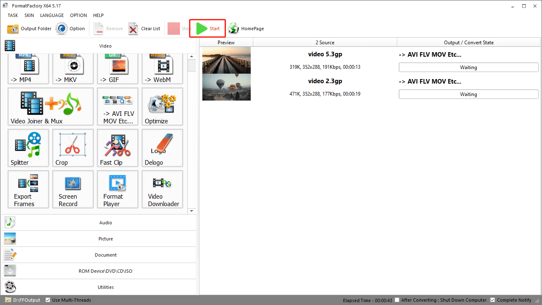Select the -> MKV format tile
Image resolution: width=542 pixels, height=305 pixels.
[x=73, y=69]
